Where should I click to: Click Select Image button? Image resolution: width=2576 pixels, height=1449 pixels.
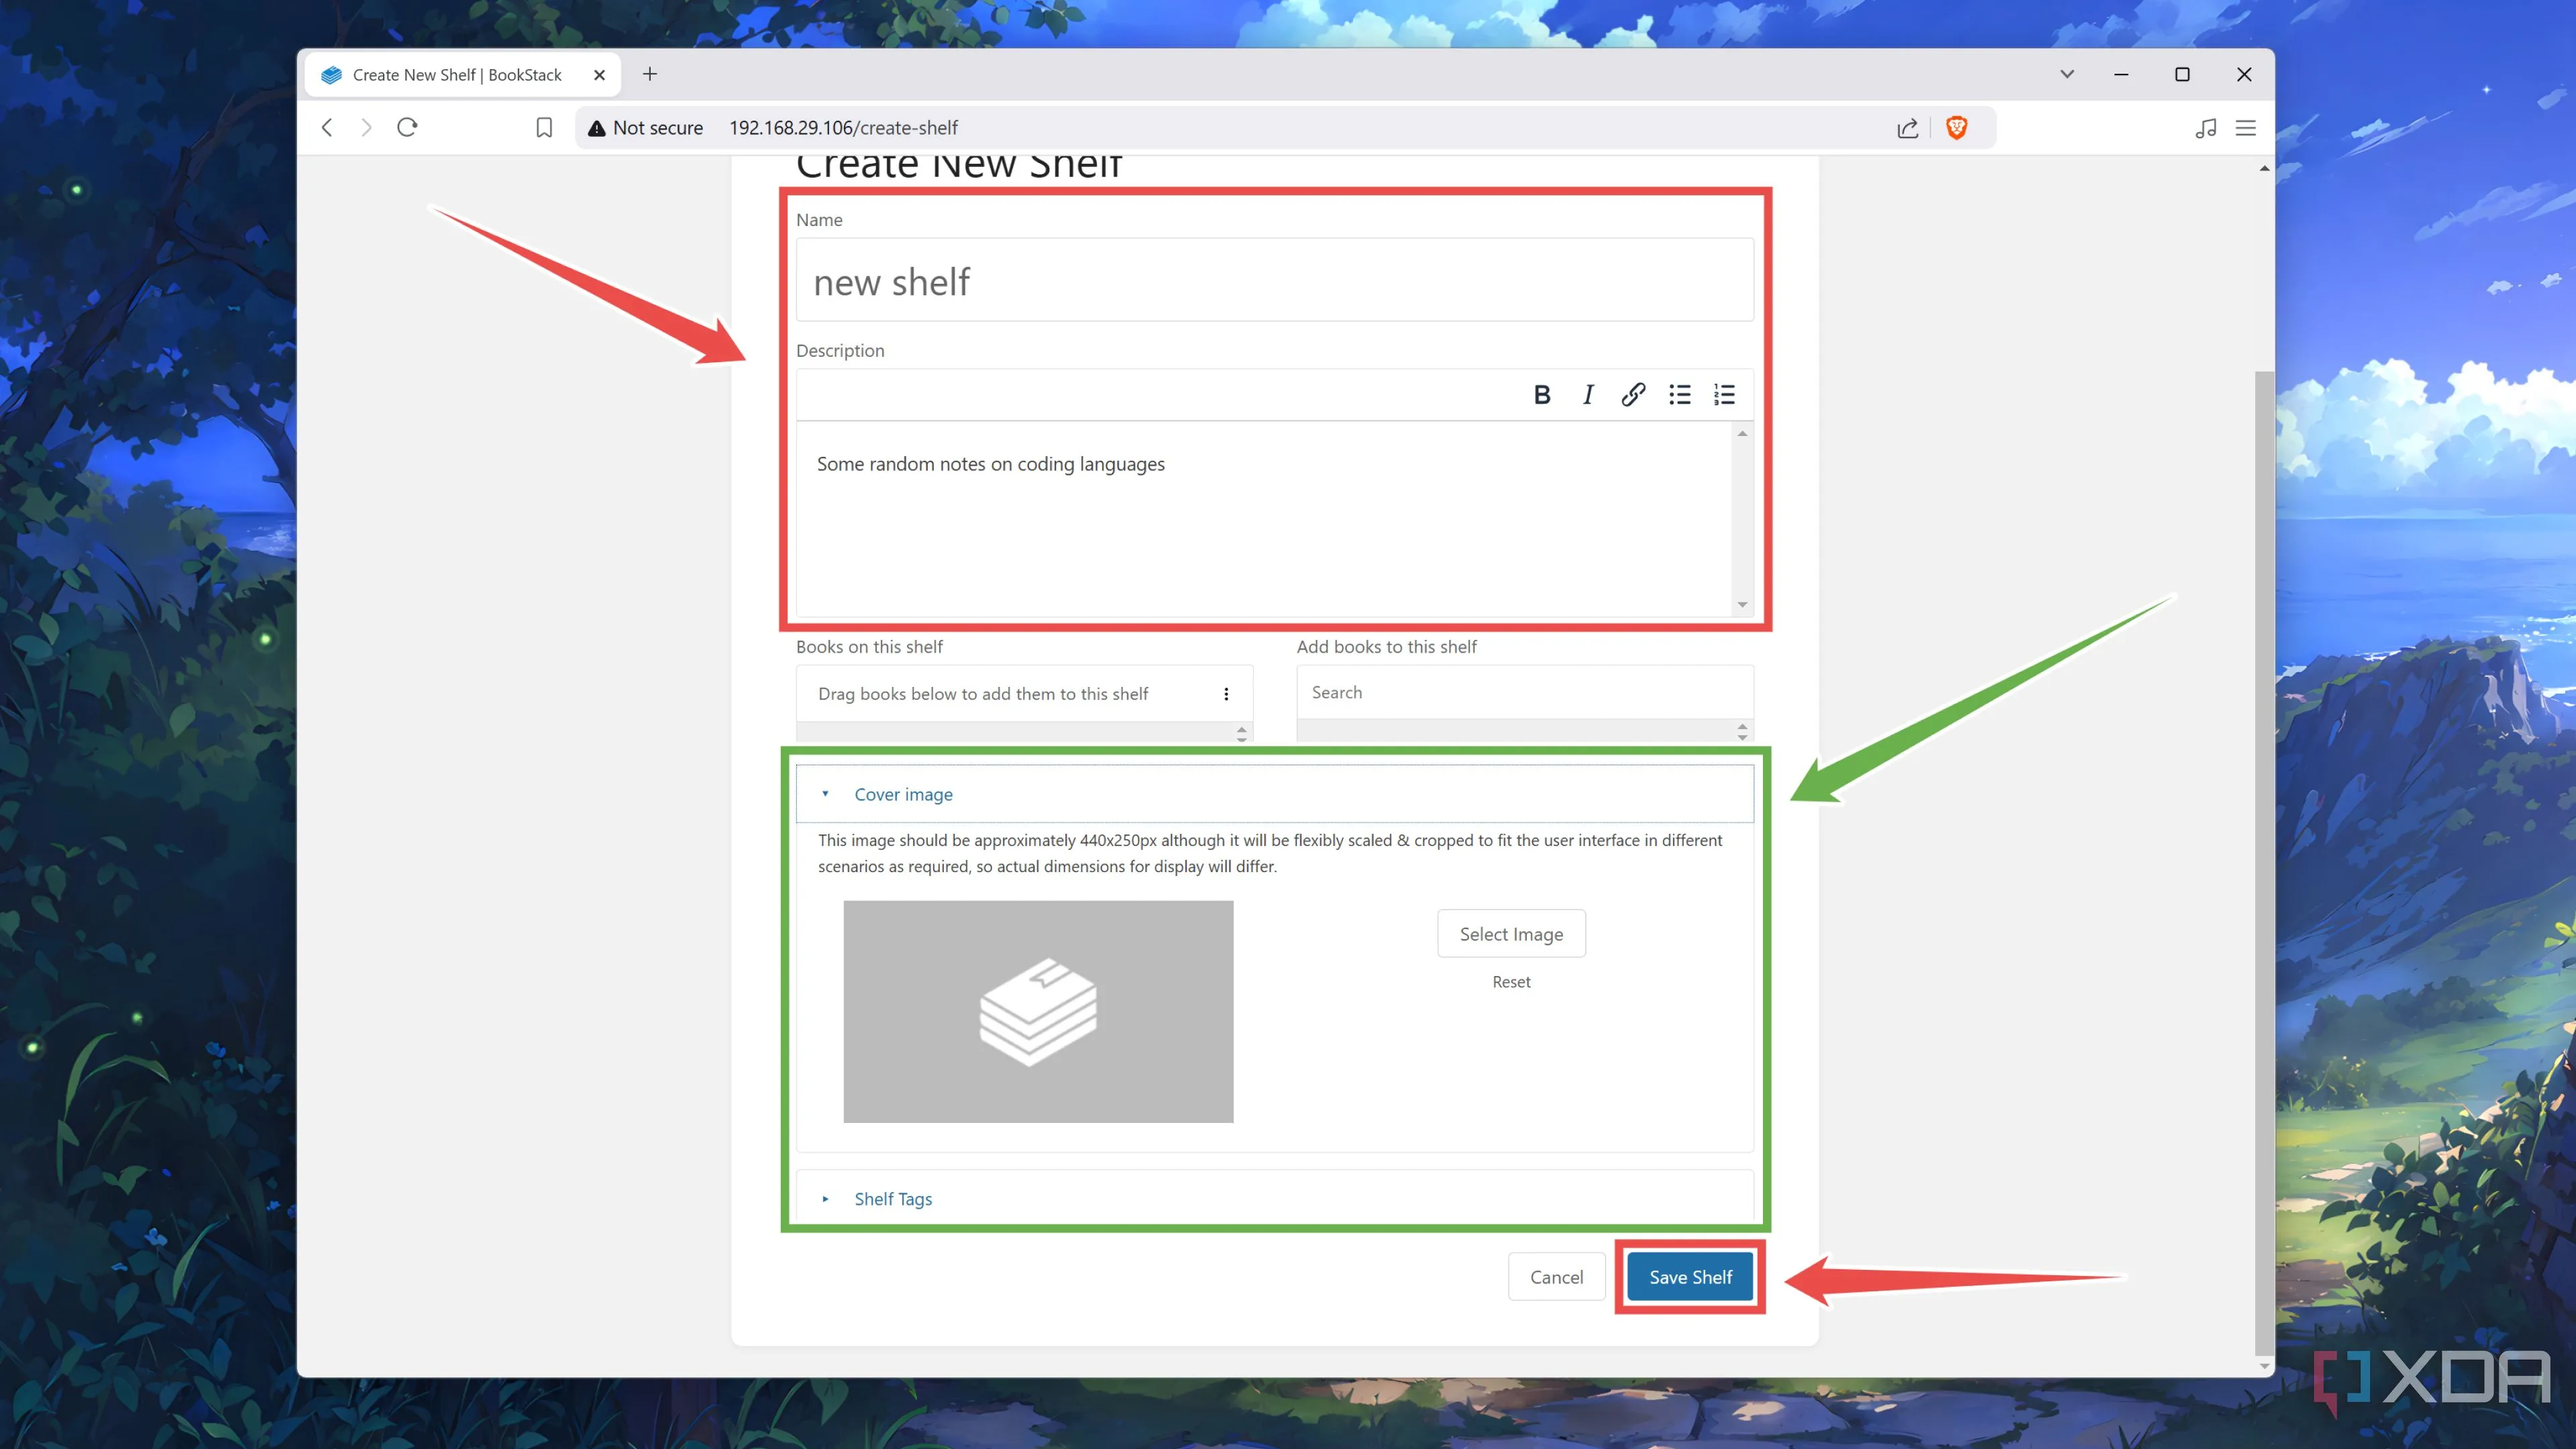1511,934
